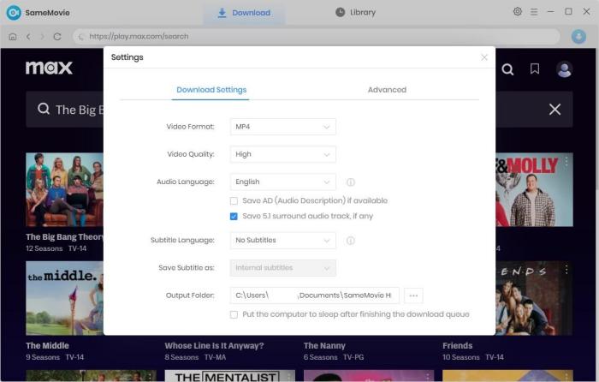Close the Settings dialog
The height and width of the screenshot is (382, 599).
pos(484,57)
